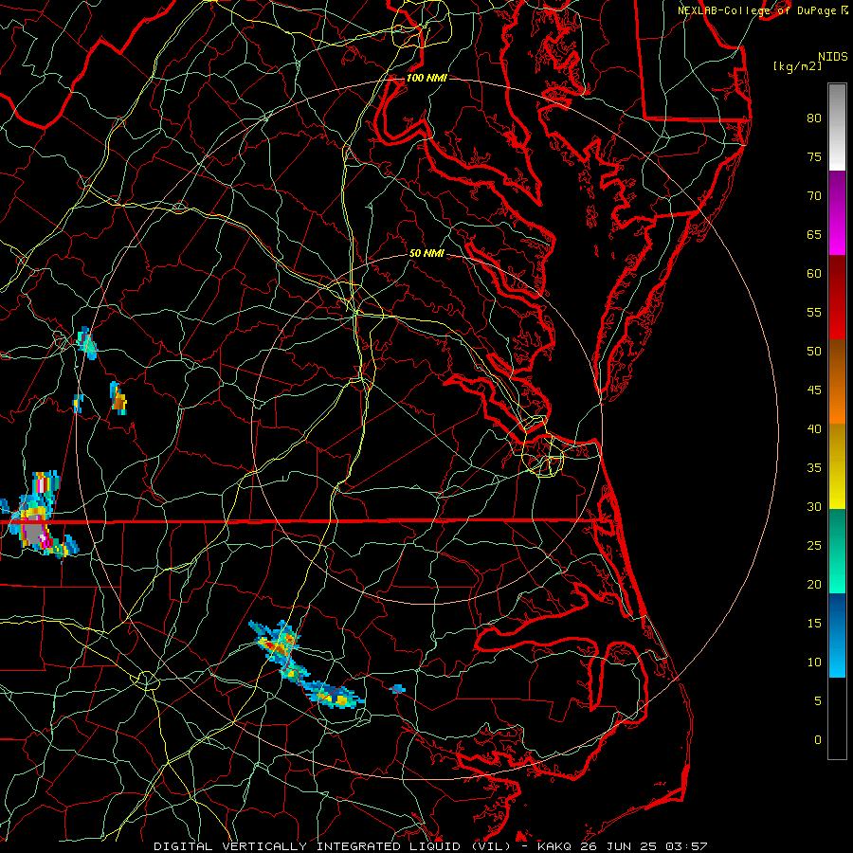
Task: Click the gray-core storm cell on the state line
Action: click(34, 531)
